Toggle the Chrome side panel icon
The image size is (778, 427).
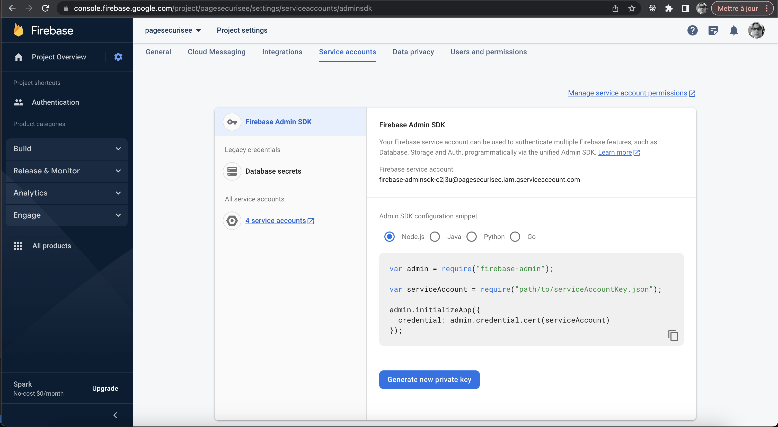(x=685, y=8)
